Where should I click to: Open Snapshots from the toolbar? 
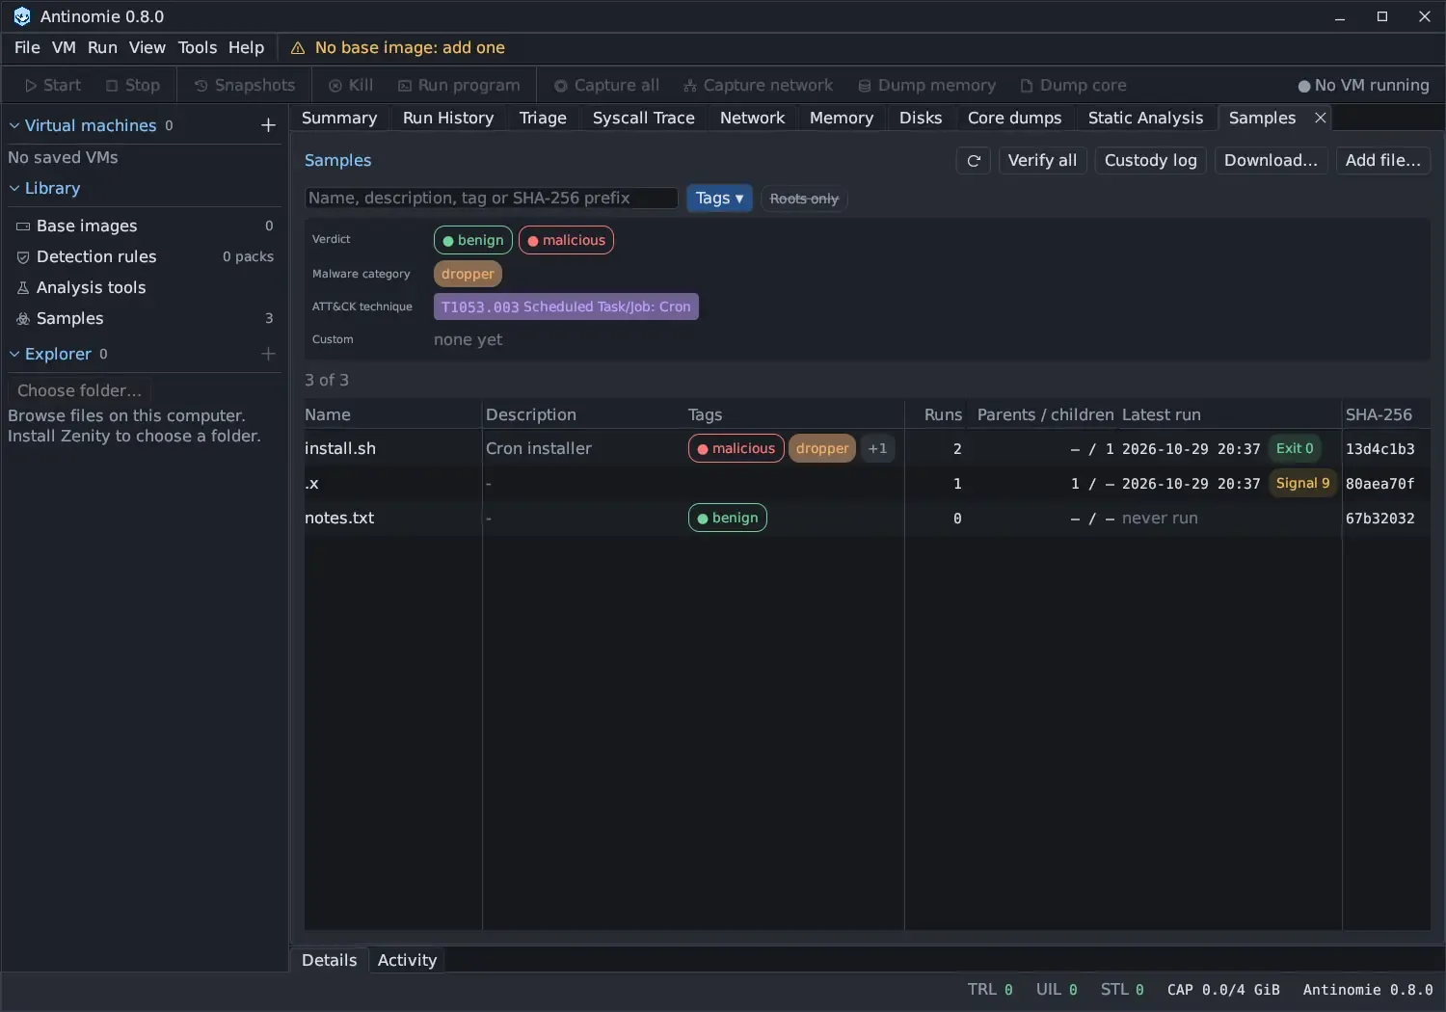[x=245, y=86]
